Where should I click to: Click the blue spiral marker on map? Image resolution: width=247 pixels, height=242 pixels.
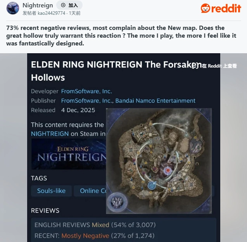(152, 185)
